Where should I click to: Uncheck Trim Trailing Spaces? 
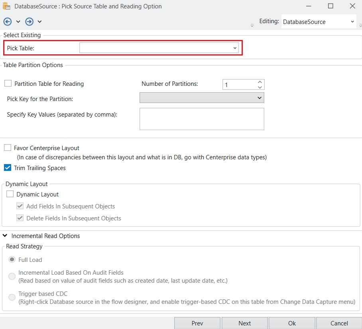8,168
